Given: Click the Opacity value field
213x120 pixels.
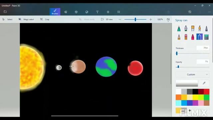Looking at the screenshot, I should coord(203,61).
